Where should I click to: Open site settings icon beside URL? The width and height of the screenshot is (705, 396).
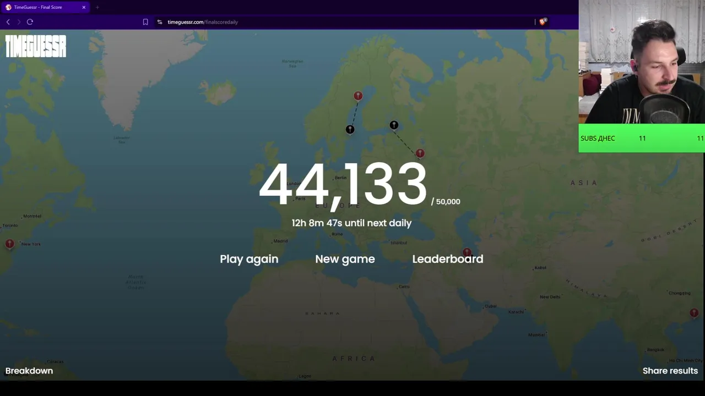point(160,22)
